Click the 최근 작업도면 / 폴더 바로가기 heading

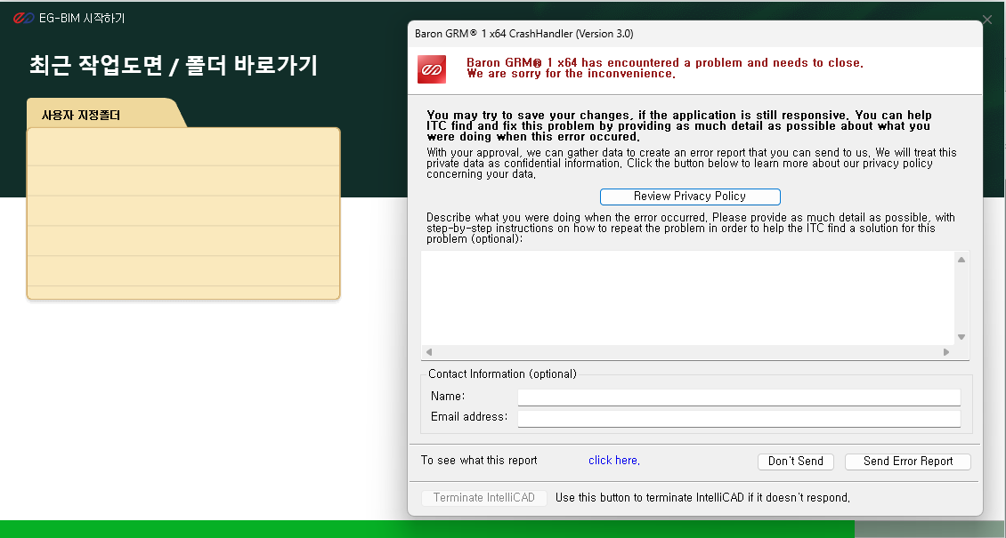click(174, 65)
